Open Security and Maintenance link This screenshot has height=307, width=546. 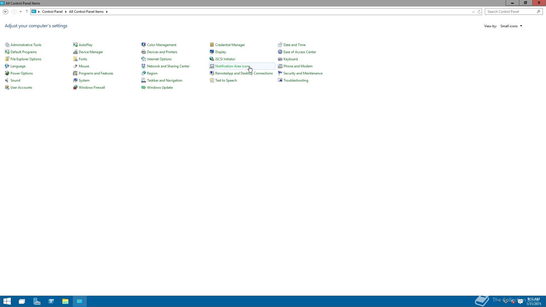pos(303,73)
